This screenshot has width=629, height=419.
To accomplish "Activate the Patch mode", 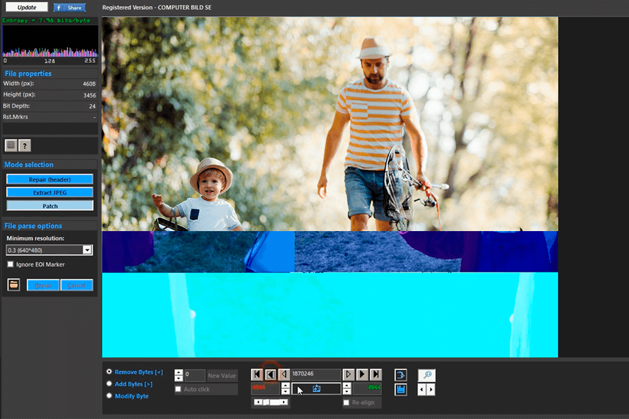I will [x=49, y=205].
